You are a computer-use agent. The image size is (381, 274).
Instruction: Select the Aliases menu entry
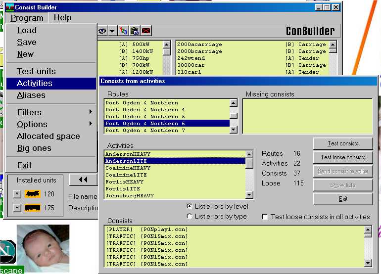coord(51,95)
